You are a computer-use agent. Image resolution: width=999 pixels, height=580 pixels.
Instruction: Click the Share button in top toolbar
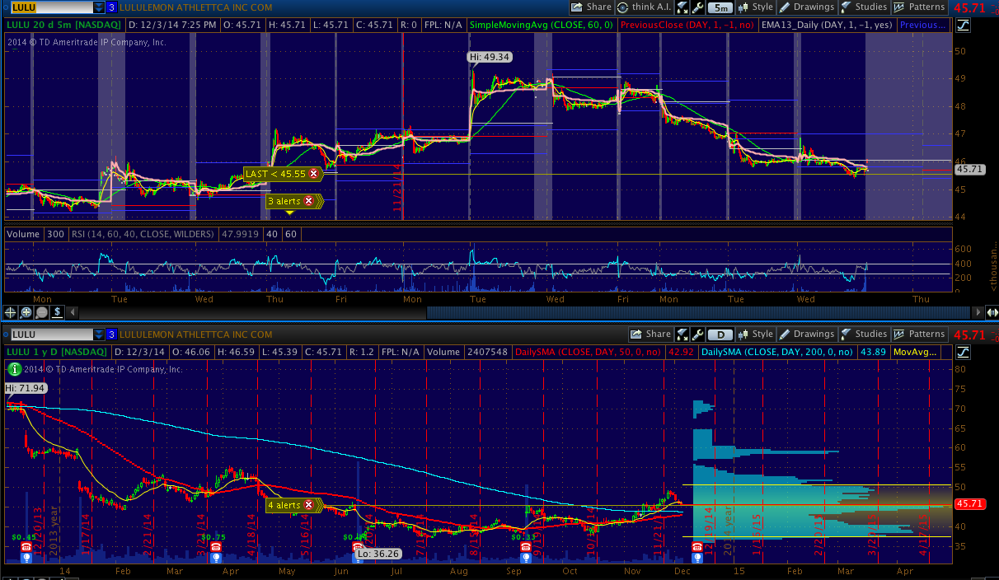pyautogui.click(x=590, y=7)
